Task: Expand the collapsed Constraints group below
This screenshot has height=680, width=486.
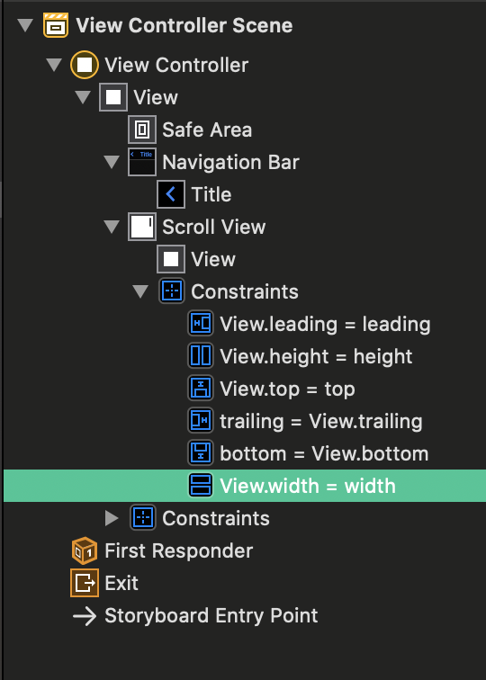Action: (x=112, y=518)
